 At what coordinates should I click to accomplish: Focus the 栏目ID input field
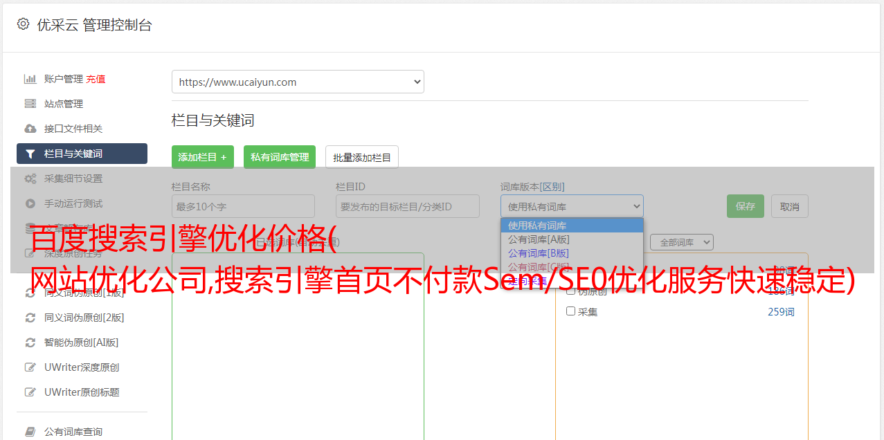click(408, 206)
